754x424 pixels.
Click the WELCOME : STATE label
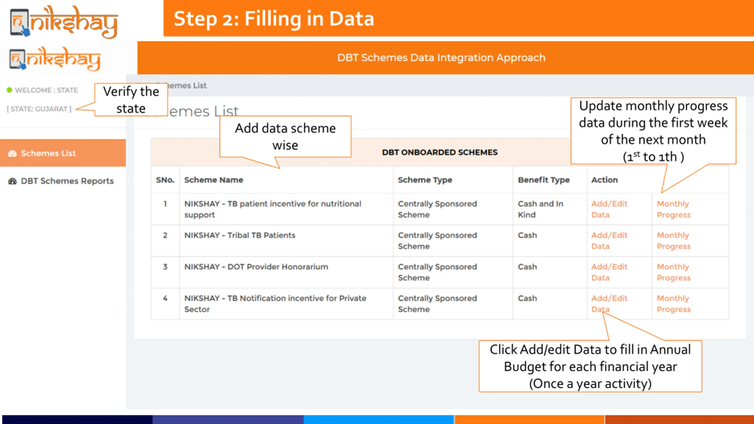coord(47,90)
